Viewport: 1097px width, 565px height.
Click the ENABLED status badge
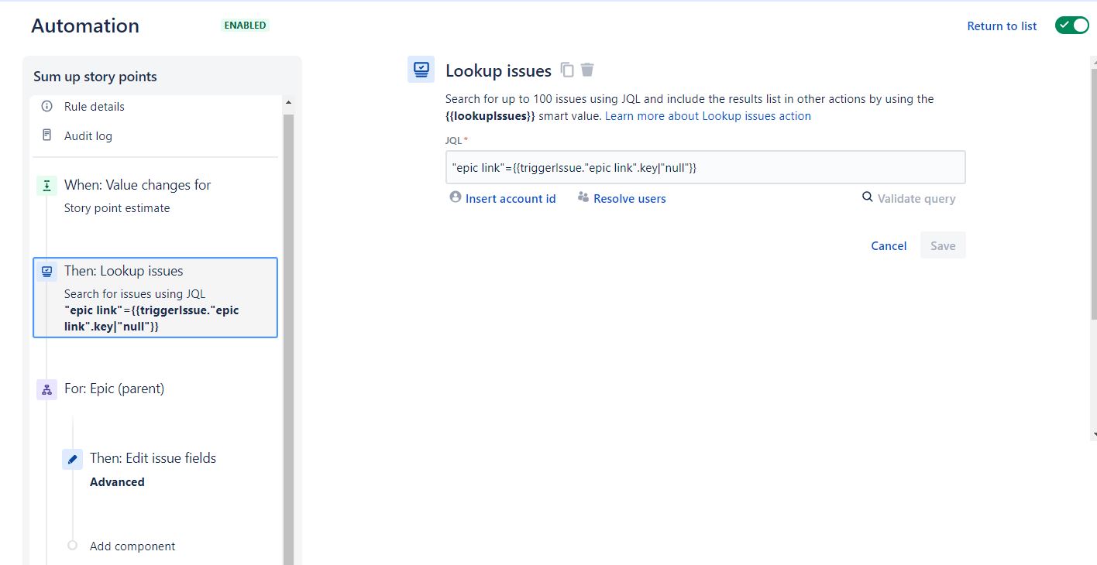click(x=245, y=26)
